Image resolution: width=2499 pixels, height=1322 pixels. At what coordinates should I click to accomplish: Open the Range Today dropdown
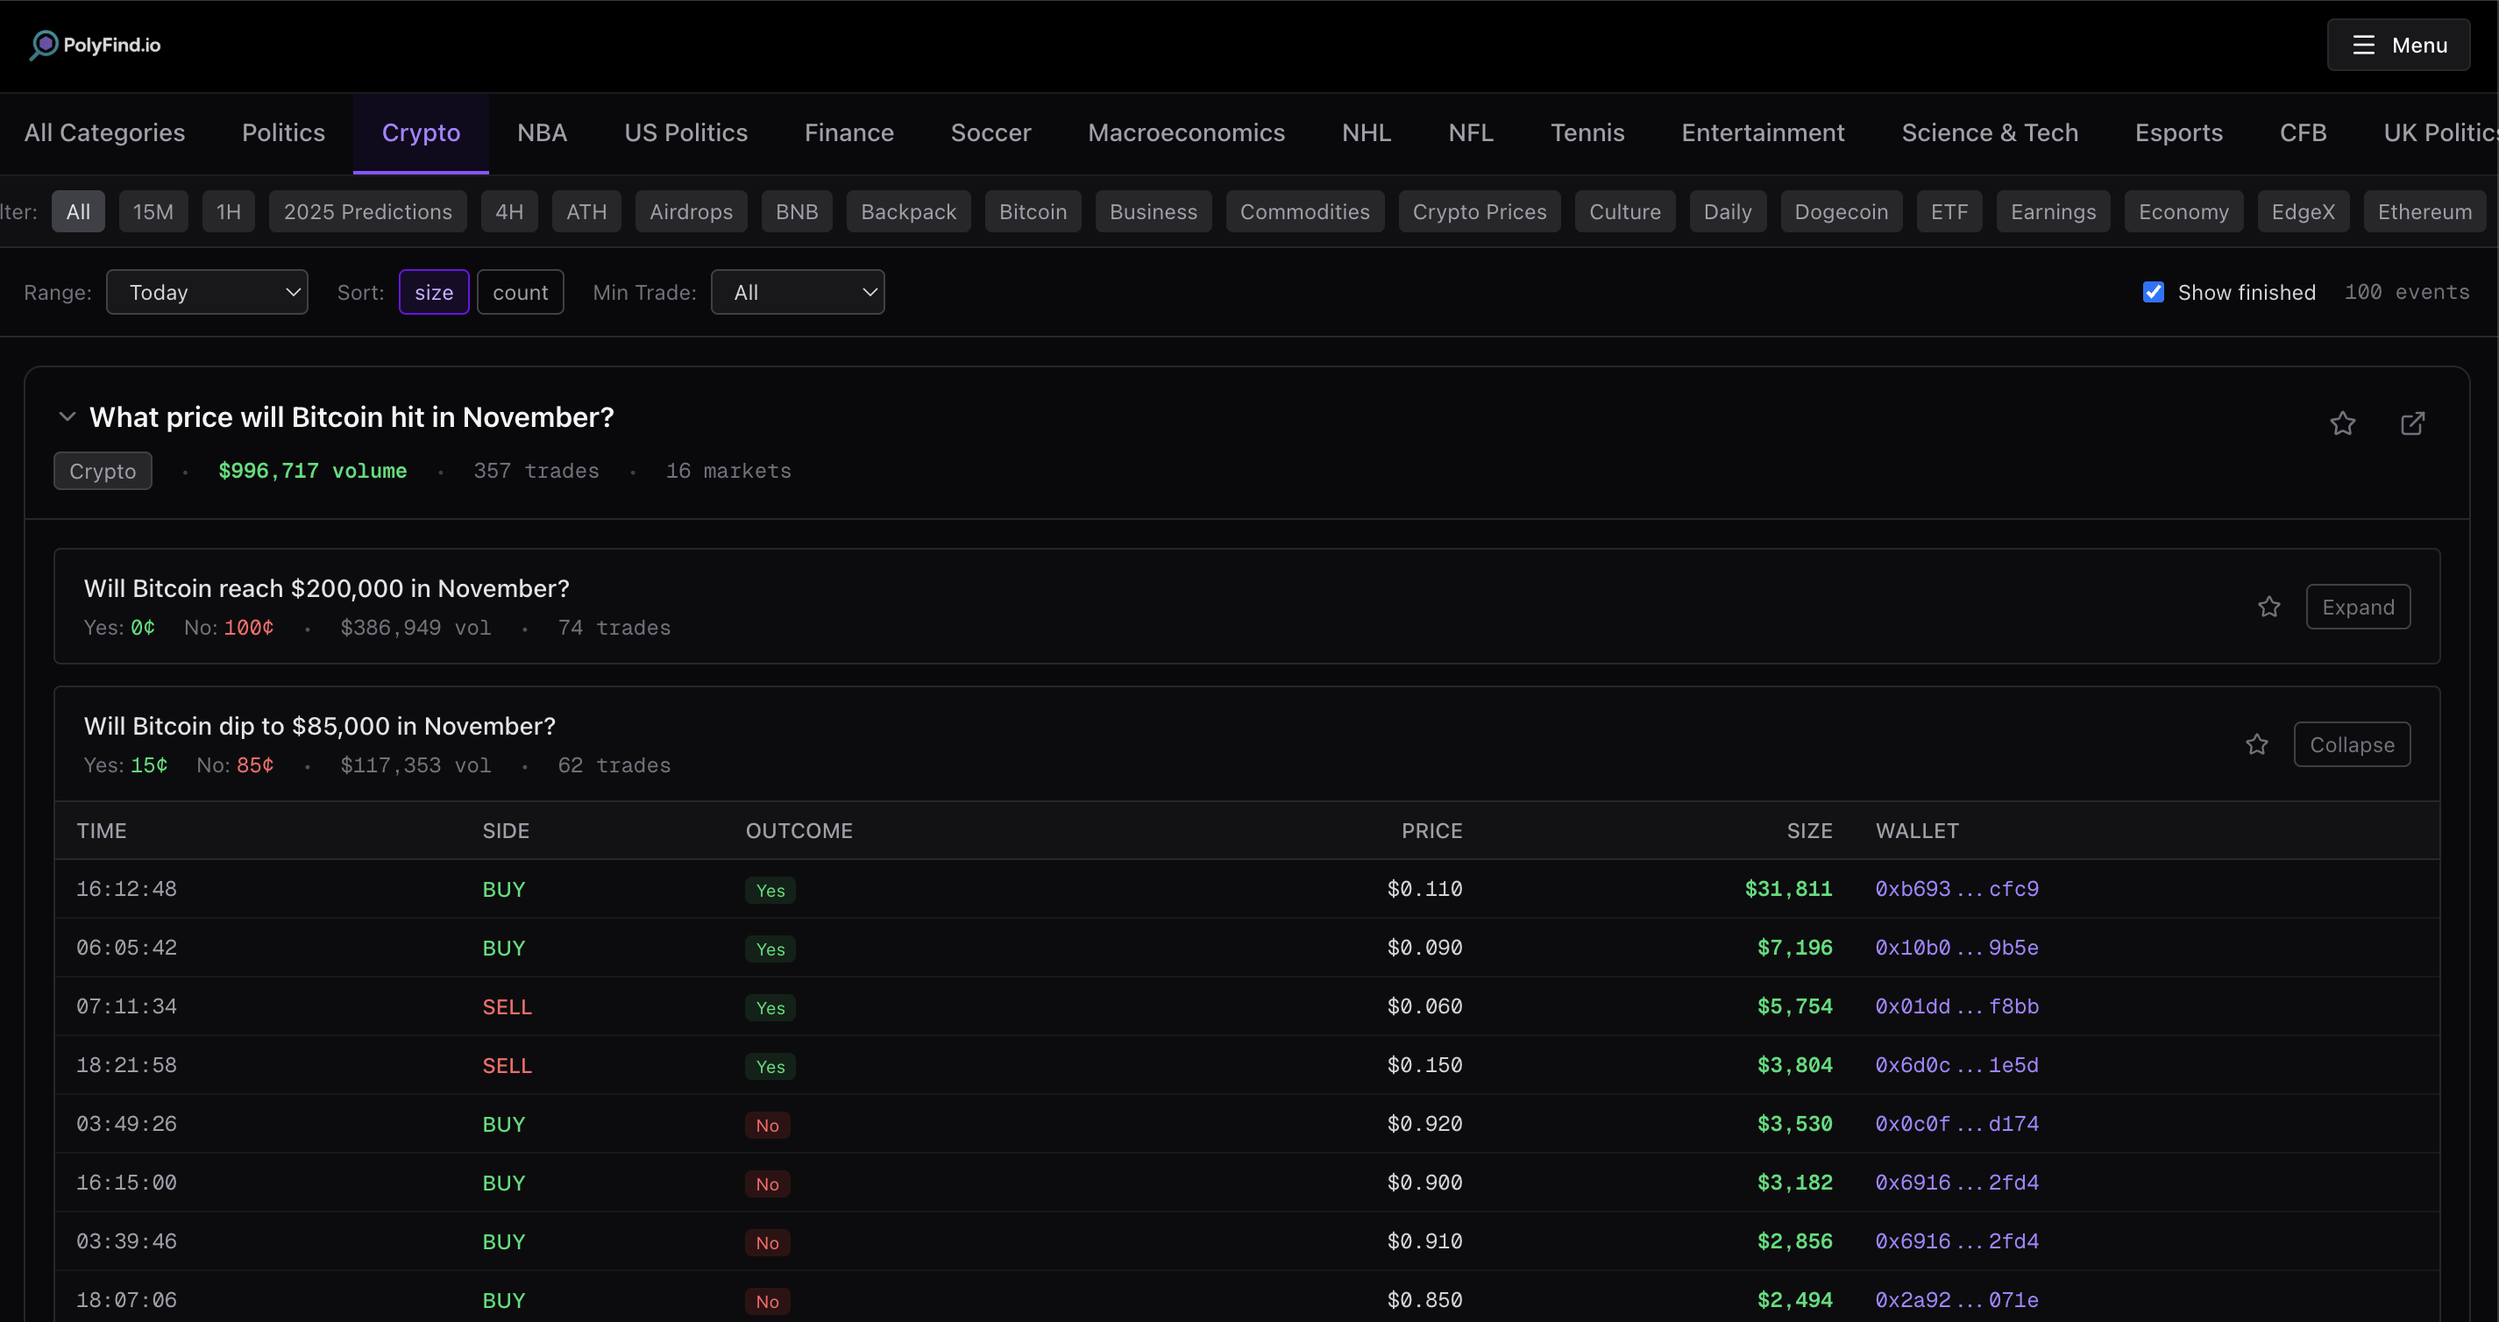coord(207,292)
